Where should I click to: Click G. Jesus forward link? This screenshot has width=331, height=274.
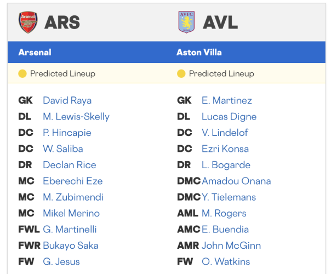click(x=61, y=261)
